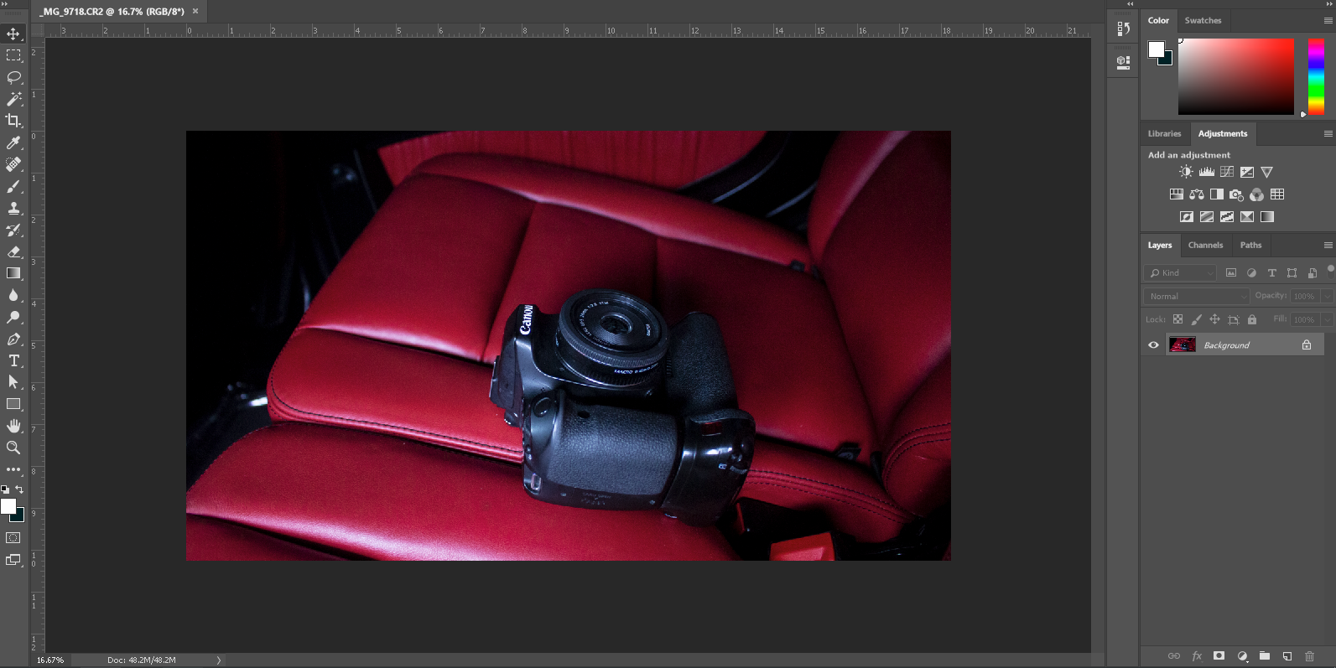Click the Background layer thumbnail
Screen dimensions: 1336x668
(1183, 345)
